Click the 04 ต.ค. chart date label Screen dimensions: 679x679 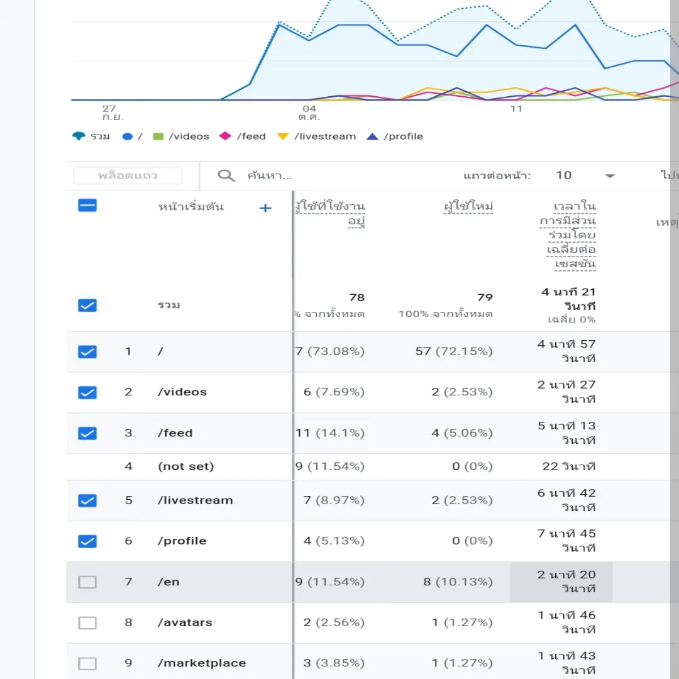(x=309, y=113)
